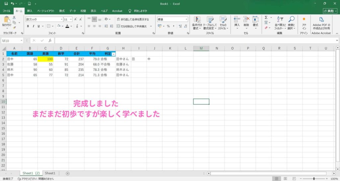Viewport: 340px width, 181px height.
Task: Expand the formula bar chevron
Action: click(x=337, y=40)
